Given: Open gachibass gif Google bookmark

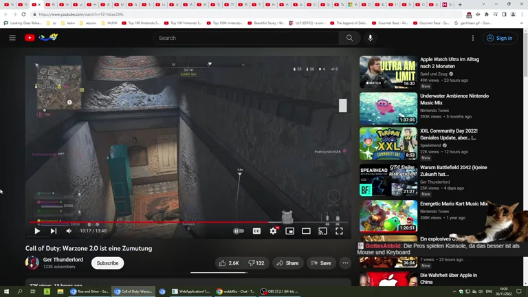Looking at the screenshot, I should coord(473,23).
